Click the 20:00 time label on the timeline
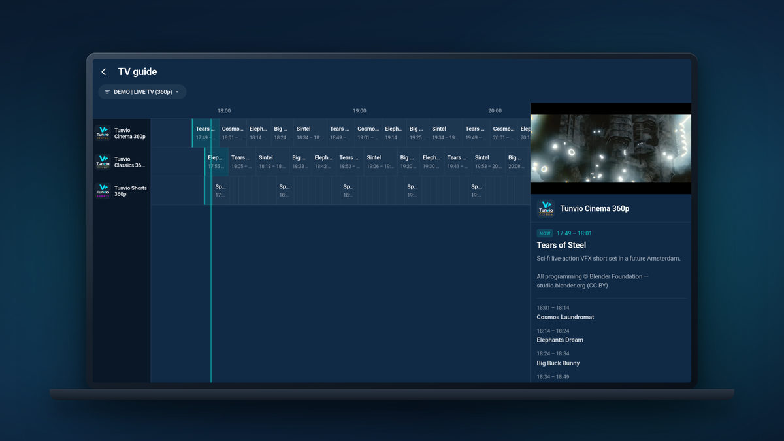 (495, 111)
